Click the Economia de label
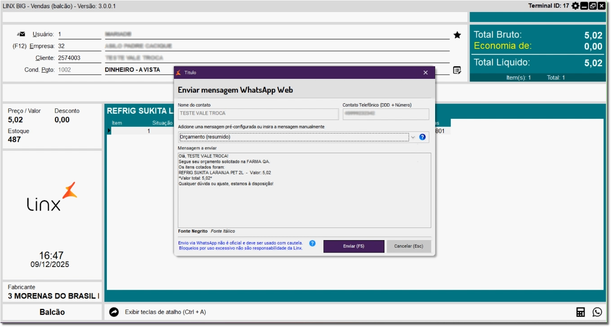 click(503, 46)
